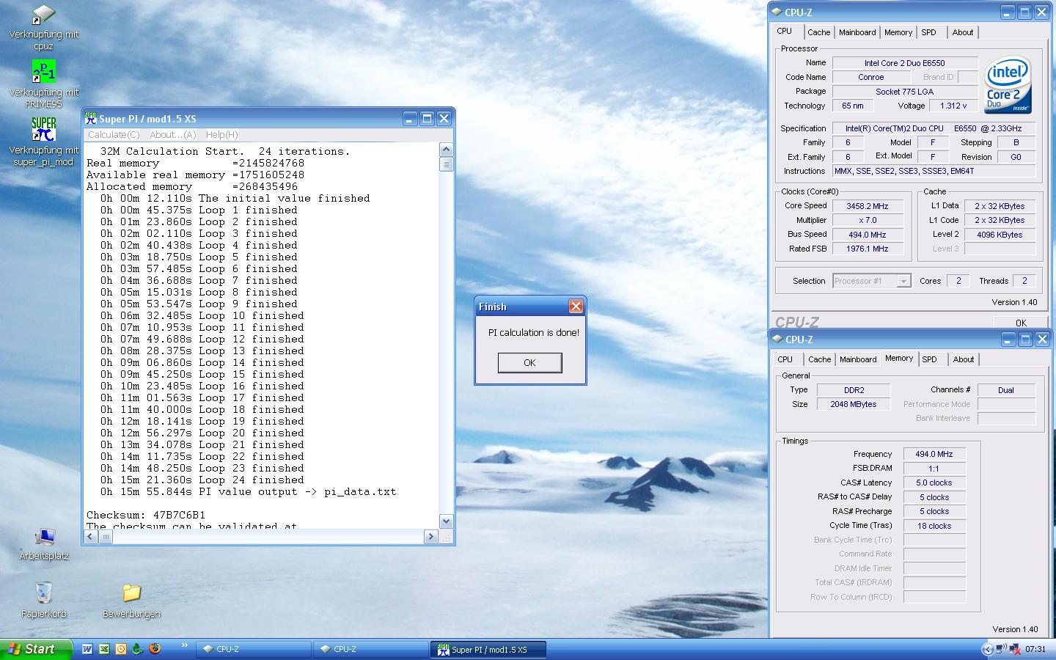The image size is (1056, 660).
Task: Launch Excel from the quick launch bar
Action: pos(104,649)
